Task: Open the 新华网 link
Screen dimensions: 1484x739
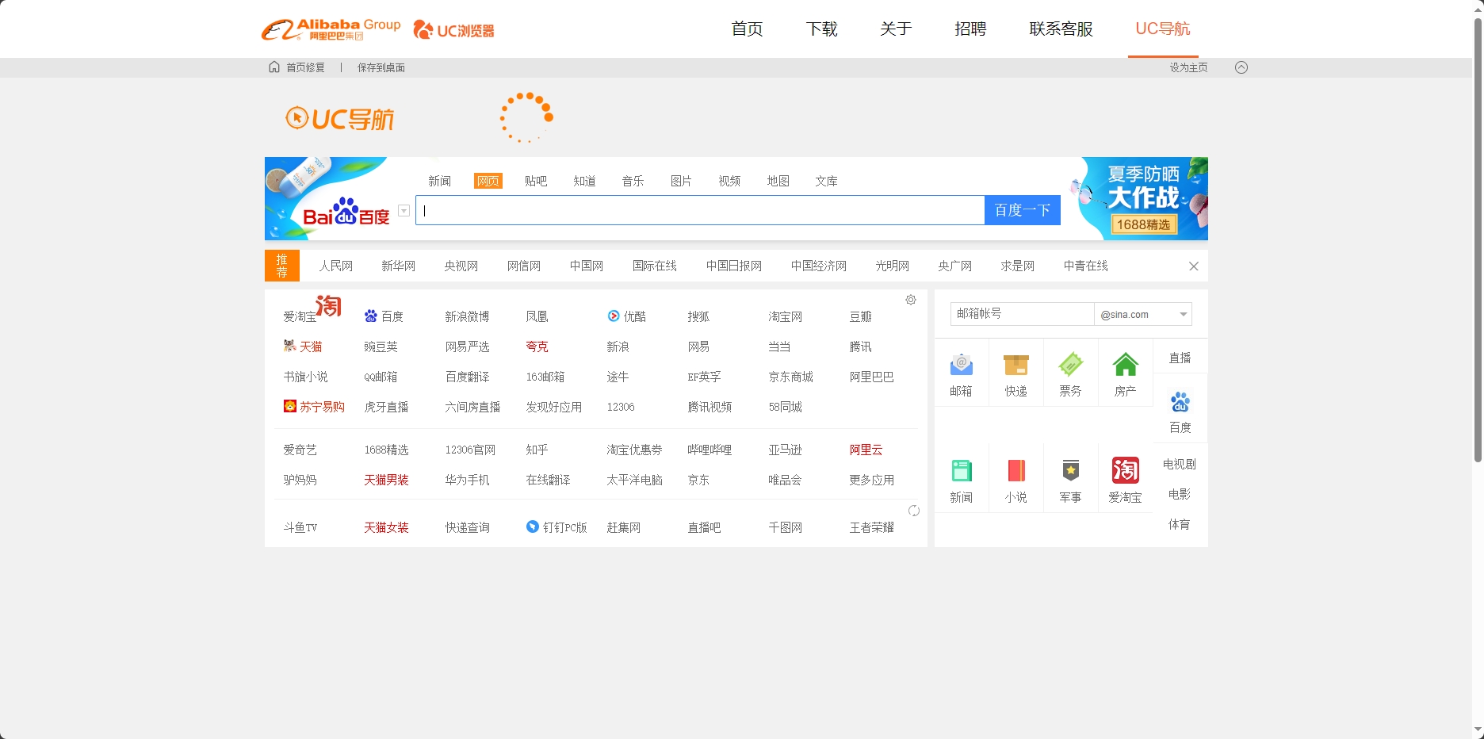Action: (399, 266)
